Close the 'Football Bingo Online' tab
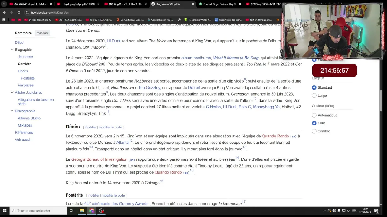The image size is (387, 217). [240, 4]
